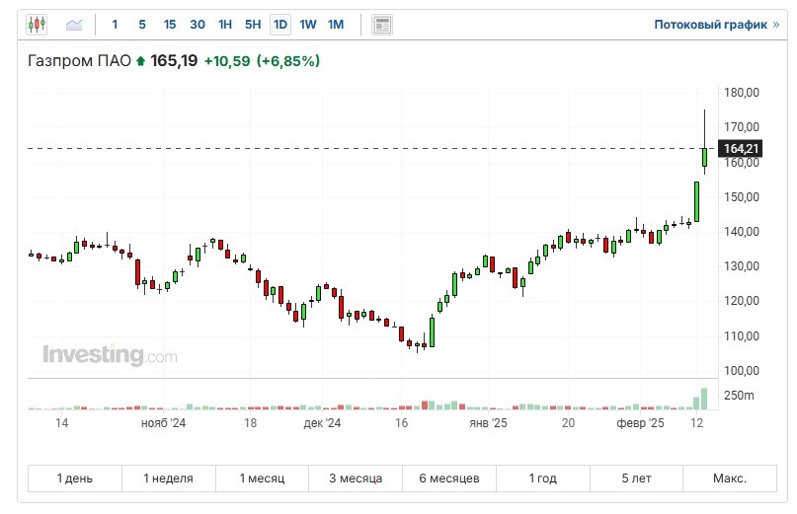This screenshot has width=797, height=514.
Task: Select the 1 minute interval
Action: tap(115, 25)
